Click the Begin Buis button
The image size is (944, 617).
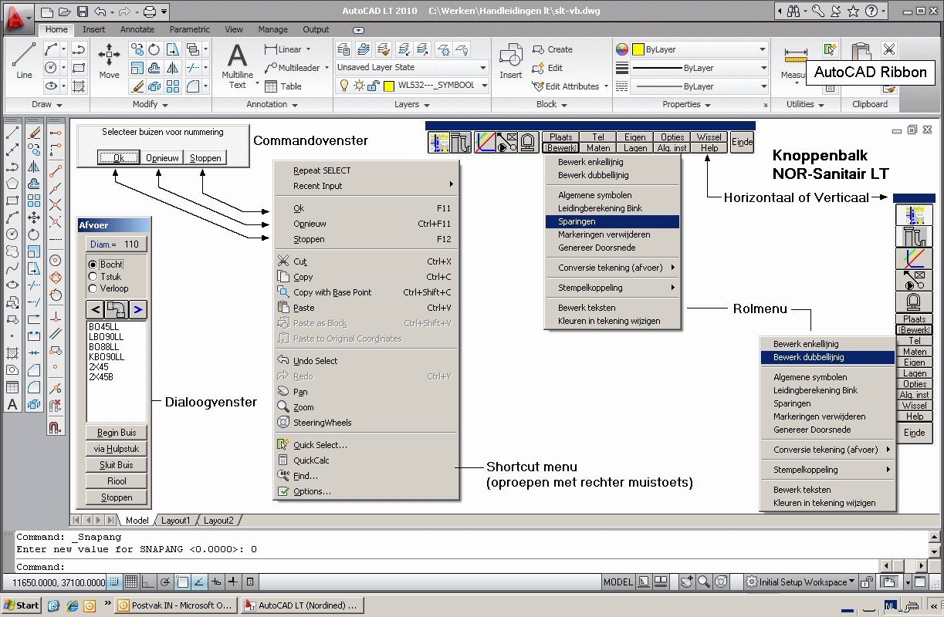[x=117, y=433]
